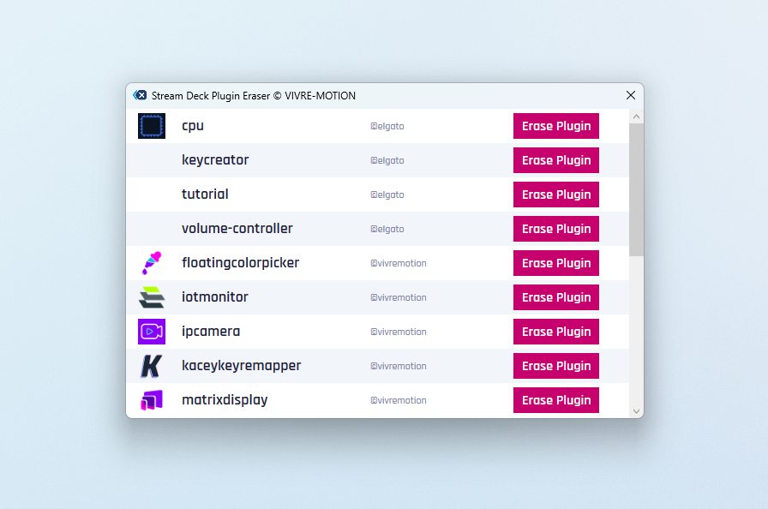Click the cpu plugin icon
Screen dimensions: 768x509
152,126
